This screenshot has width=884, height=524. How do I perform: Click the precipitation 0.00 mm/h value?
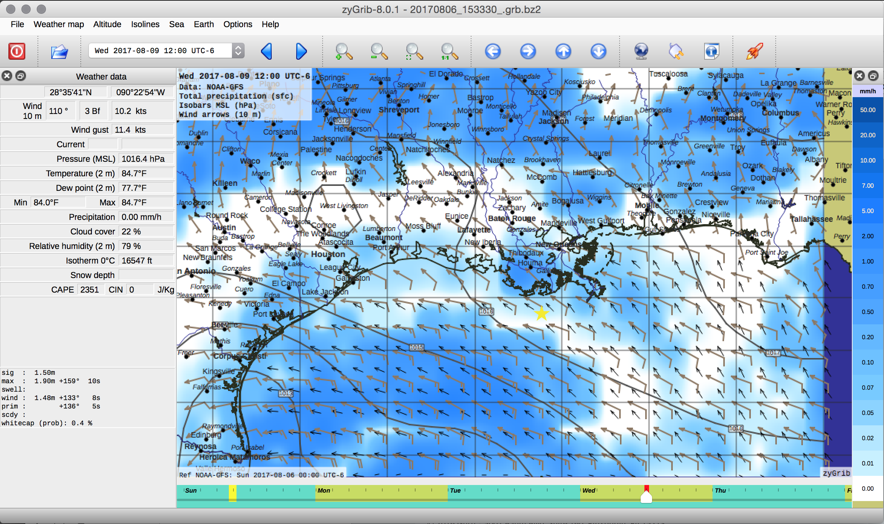147,217
